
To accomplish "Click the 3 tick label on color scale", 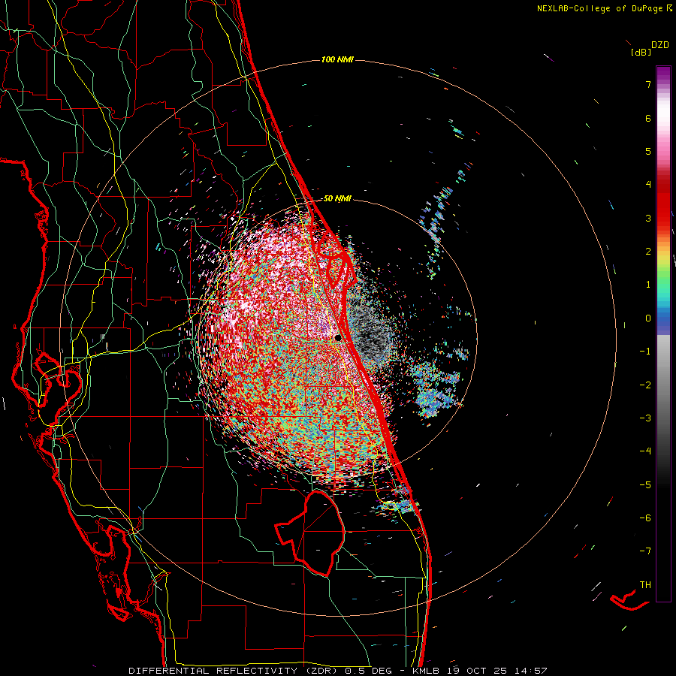I will tap(648, 218).
